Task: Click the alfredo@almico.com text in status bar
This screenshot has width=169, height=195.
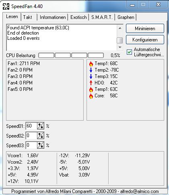Action: click(139, 191)
